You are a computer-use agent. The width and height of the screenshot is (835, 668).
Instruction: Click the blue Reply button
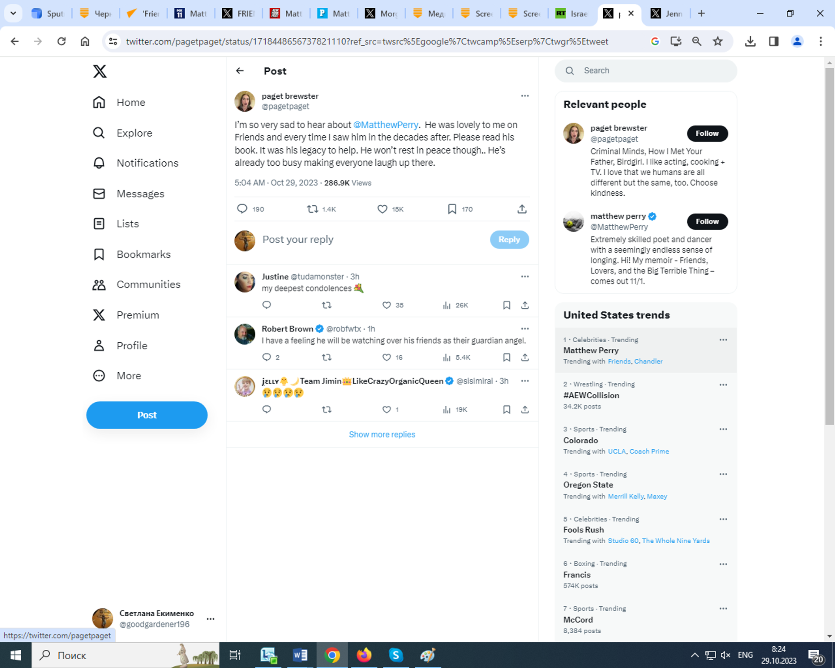(x=509, y=240)
